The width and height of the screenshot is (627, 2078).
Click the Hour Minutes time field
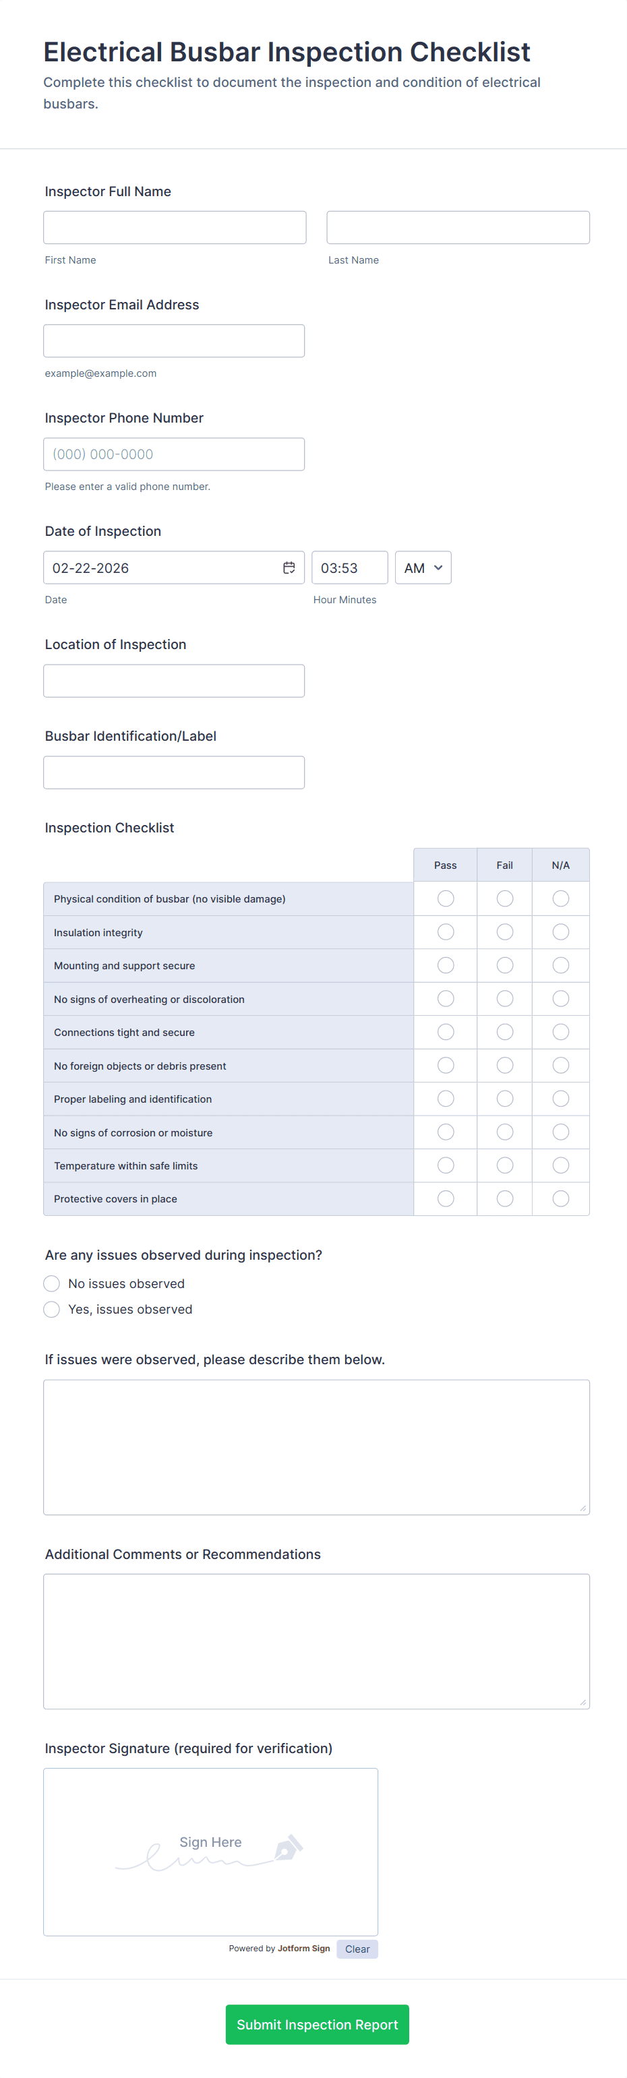coord(349,568)
